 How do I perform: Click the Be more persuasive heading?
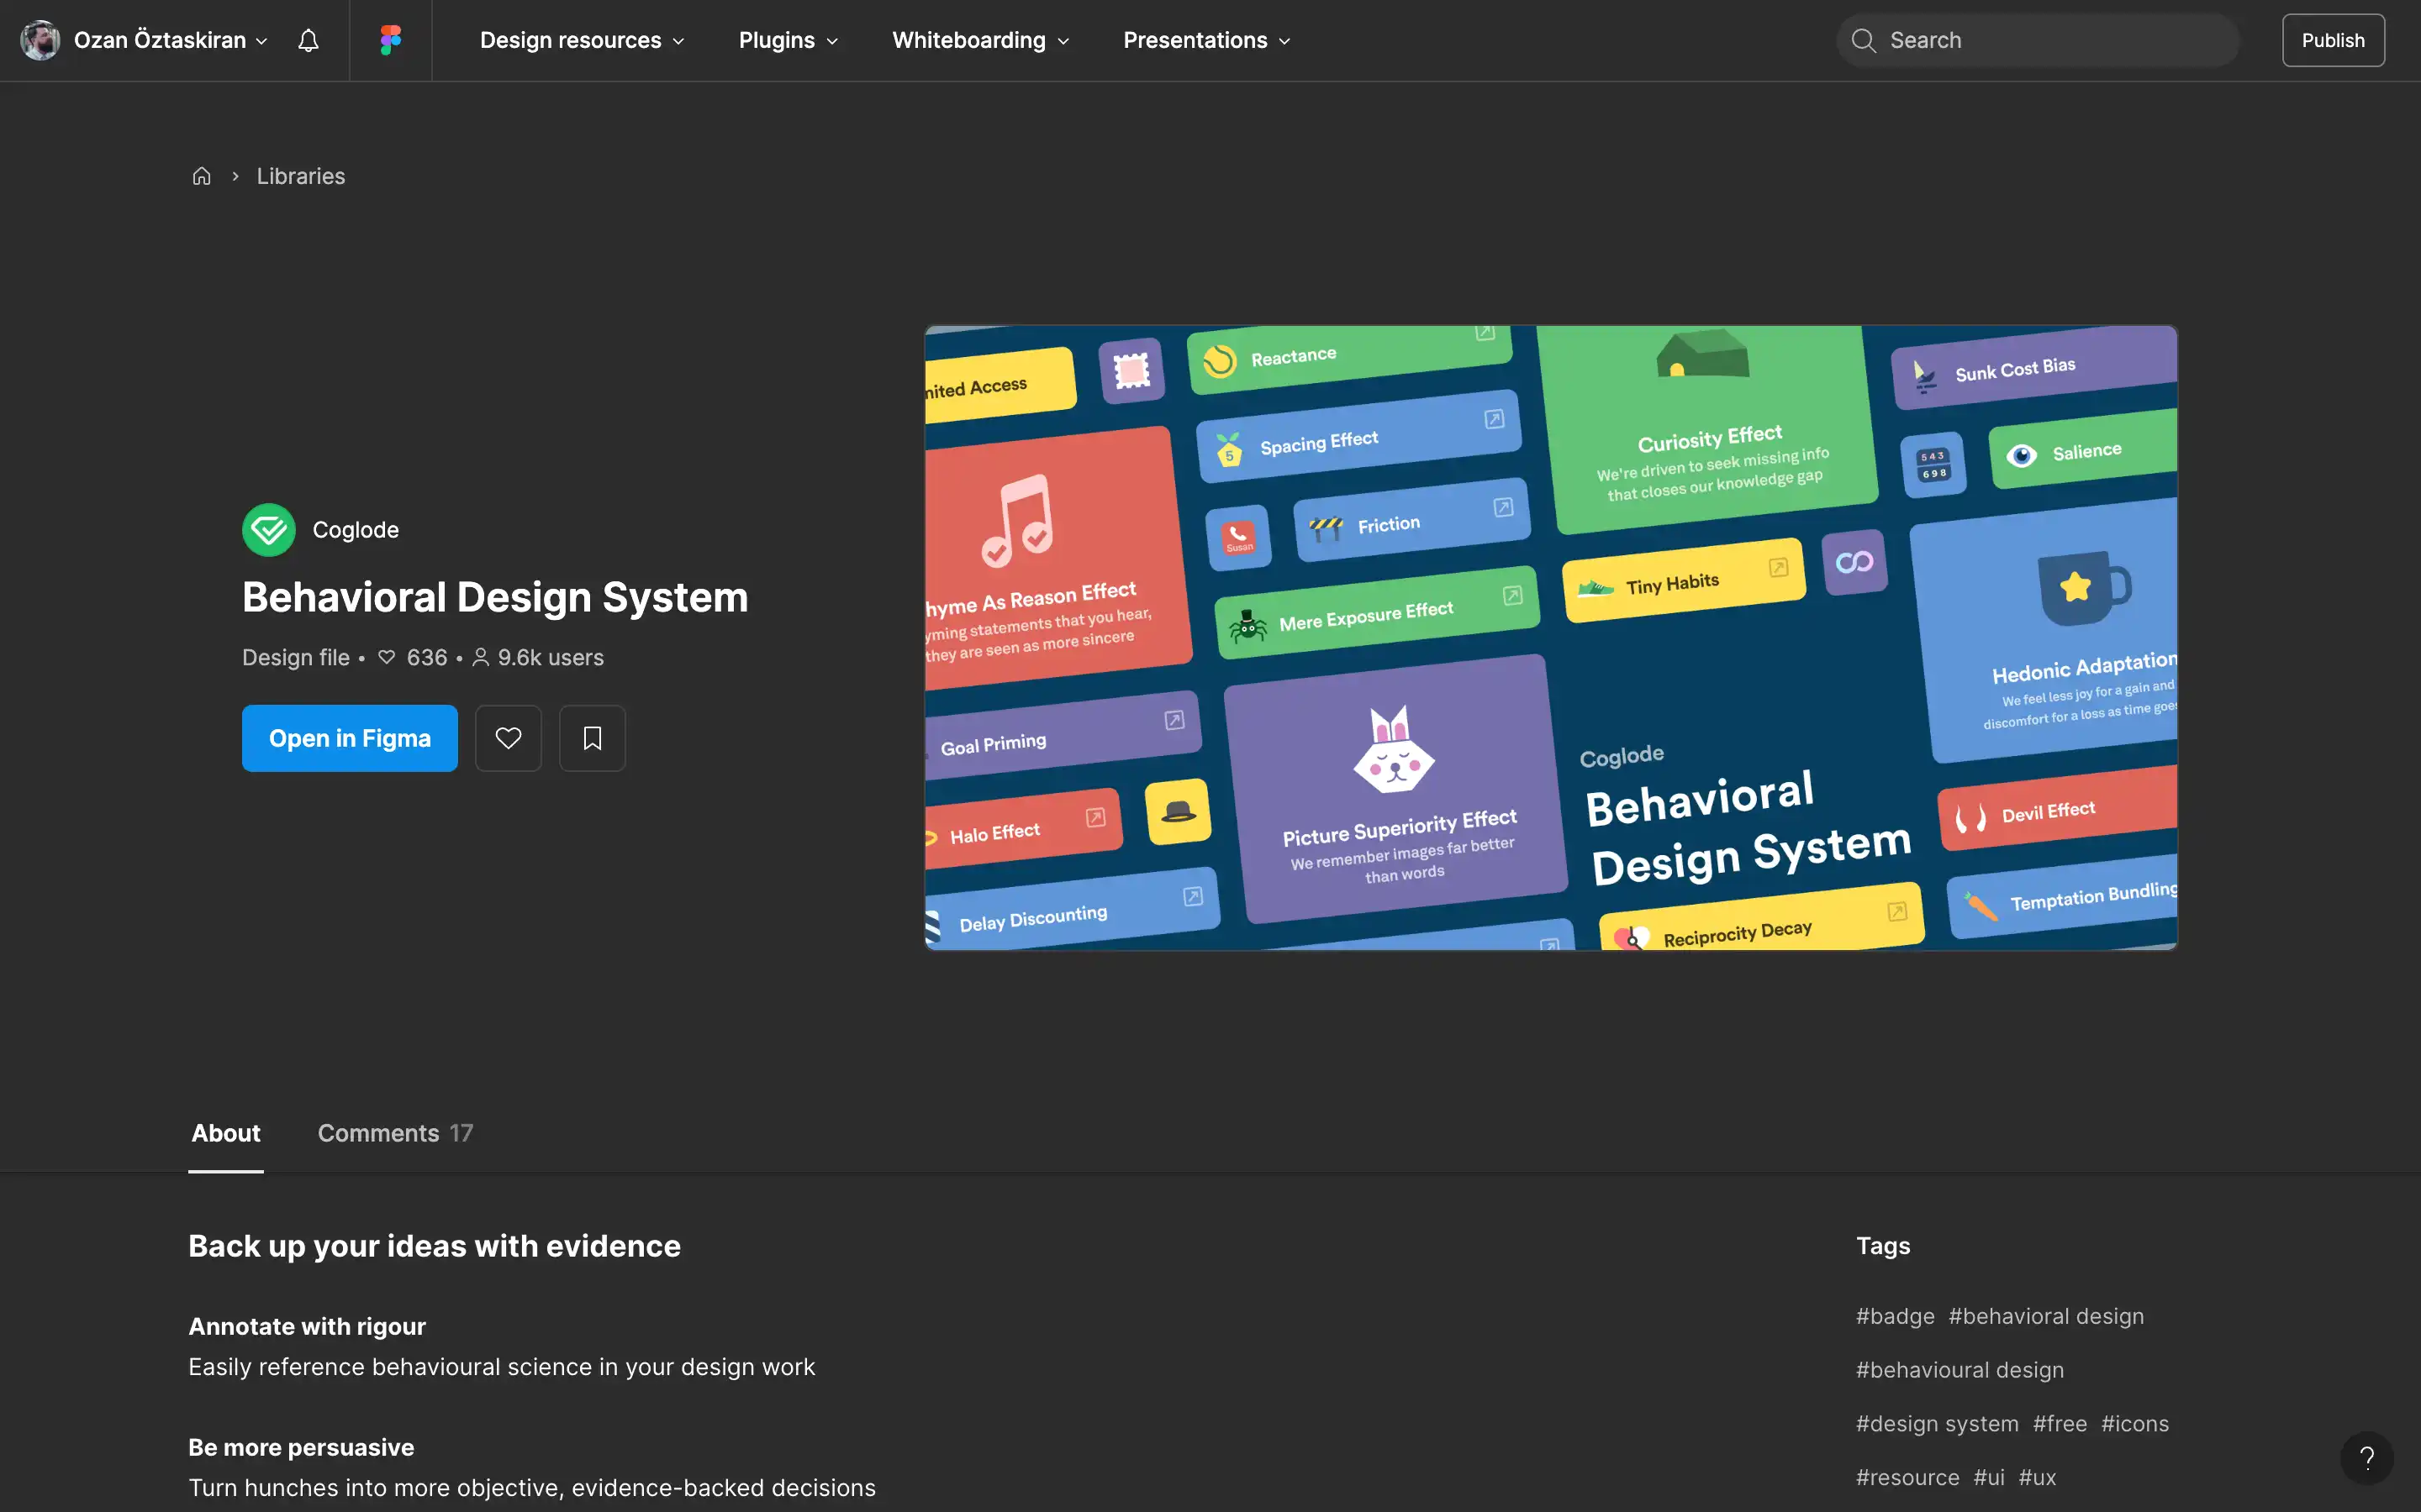(301, 1447)
